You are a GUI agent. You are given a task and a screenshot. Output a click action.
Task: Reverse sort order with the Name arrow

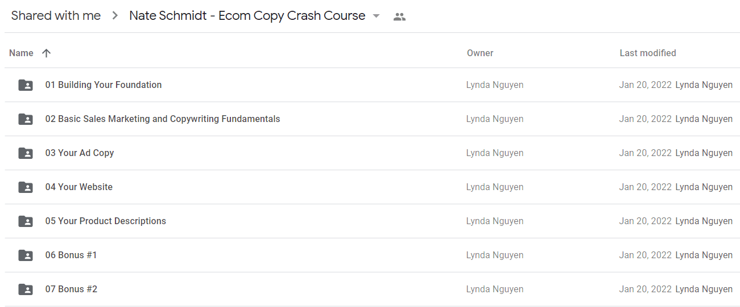pyautogui.click(x=47, y=53)
